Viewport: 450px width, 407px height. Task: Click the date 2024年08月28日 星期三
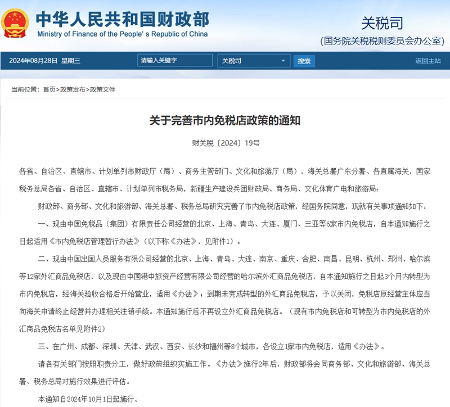45,61
